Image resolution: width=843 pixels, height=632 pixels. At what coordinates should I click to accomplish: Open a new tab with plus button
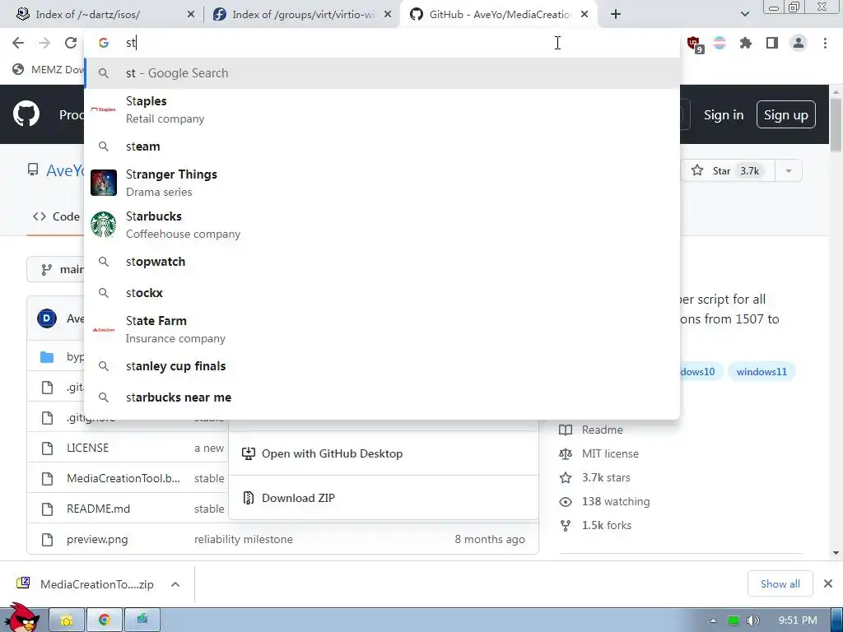click(616, 15)
